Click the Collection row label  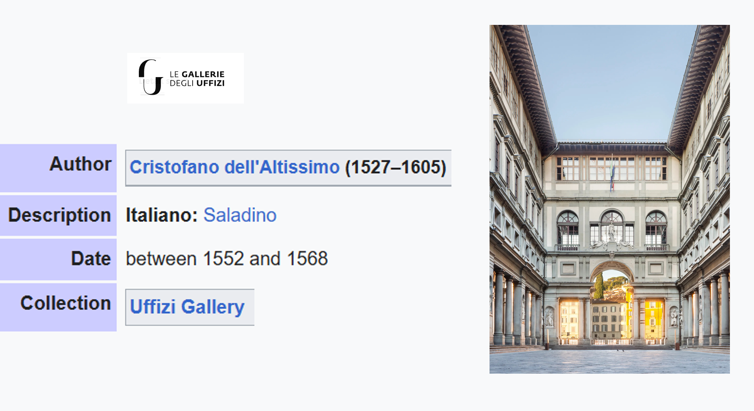click(x=65, y=303)
